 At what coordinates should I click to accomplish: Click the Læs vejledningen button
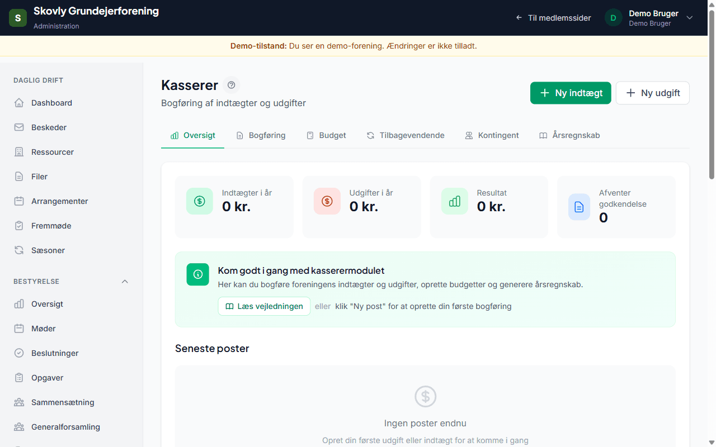[264, 306]
